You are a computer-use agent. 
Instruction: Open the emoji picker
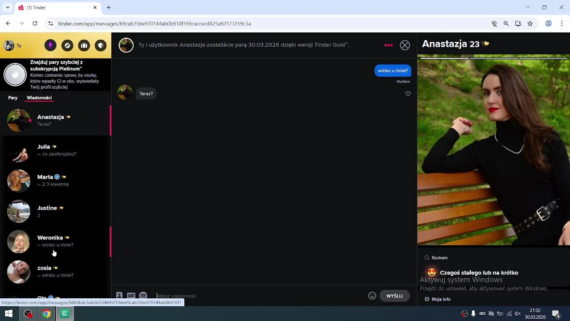point(372,296)
